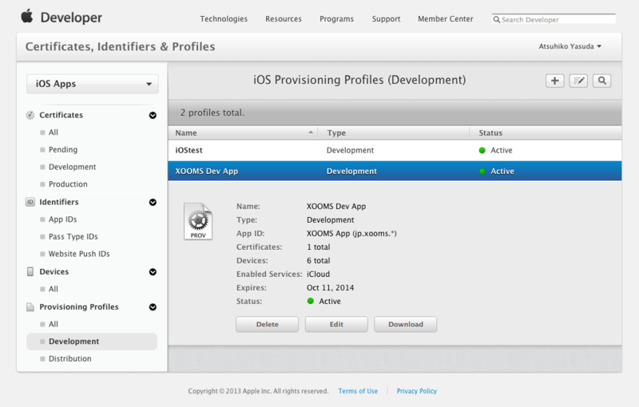Delete the XOOMS Dev App profile
The height and width of the screenshot is (407, 639).
tap(268, 324)
